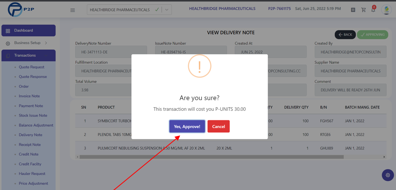Viewport: 396px width, 190px height.
Task: Click the APPROVING button
Action: click(372, 35)
